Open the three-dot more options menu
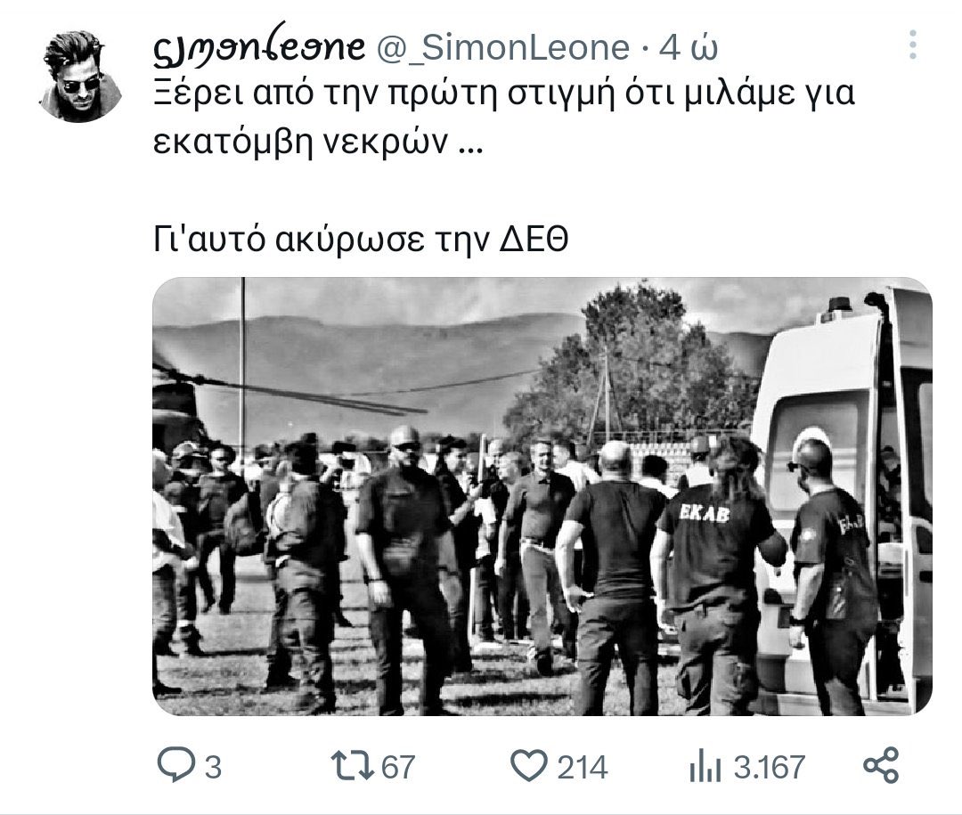Screen dimensions: 962x815 tap(913, 45)
